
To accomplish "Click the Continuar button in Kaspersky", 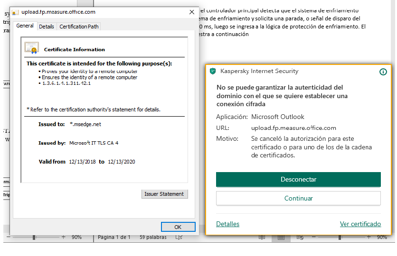I will 298,198.
